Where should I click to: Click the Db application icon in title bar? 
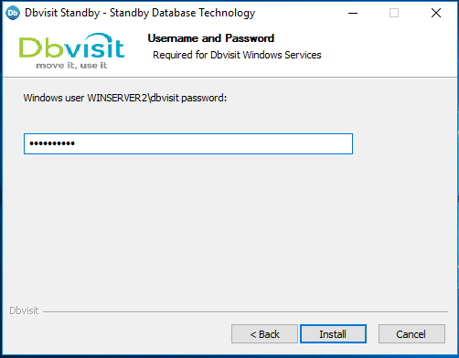tap(13, 13)
